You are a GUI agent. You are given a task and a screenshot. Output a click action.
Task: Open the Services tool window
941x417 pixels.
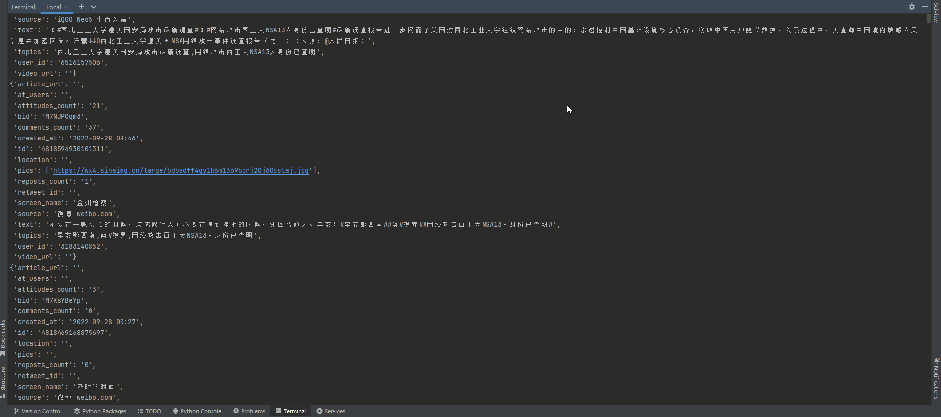pyautogui.click(x=331, y=411)
